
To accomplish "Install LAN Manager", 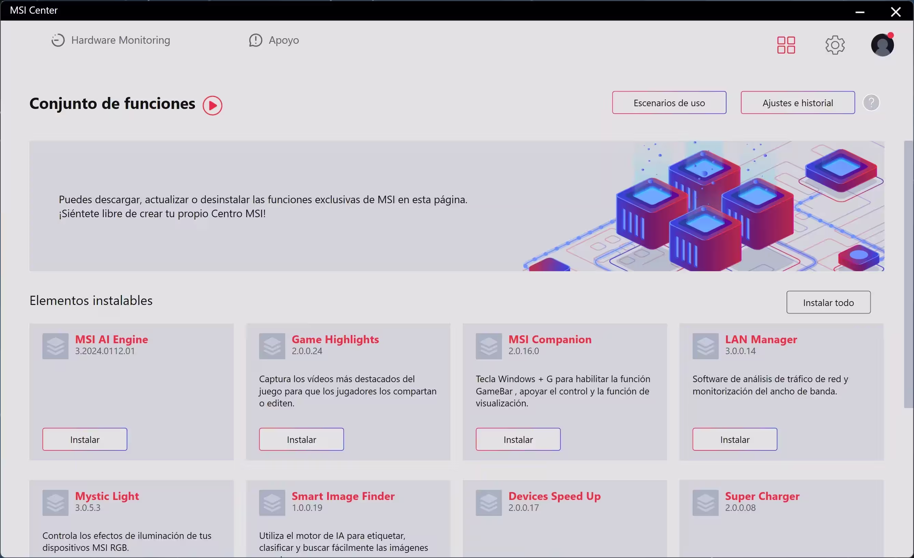I will [734, 440].
